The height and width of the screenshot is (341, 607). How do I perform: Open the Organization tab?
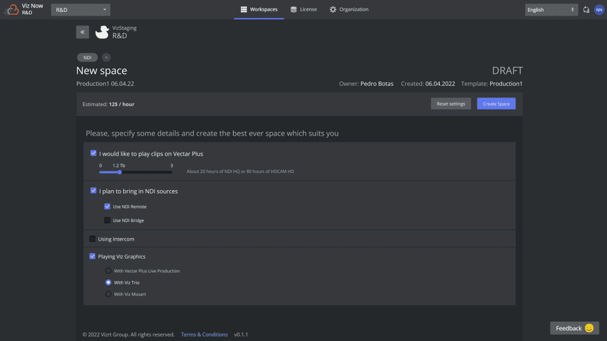pos(349,9)
